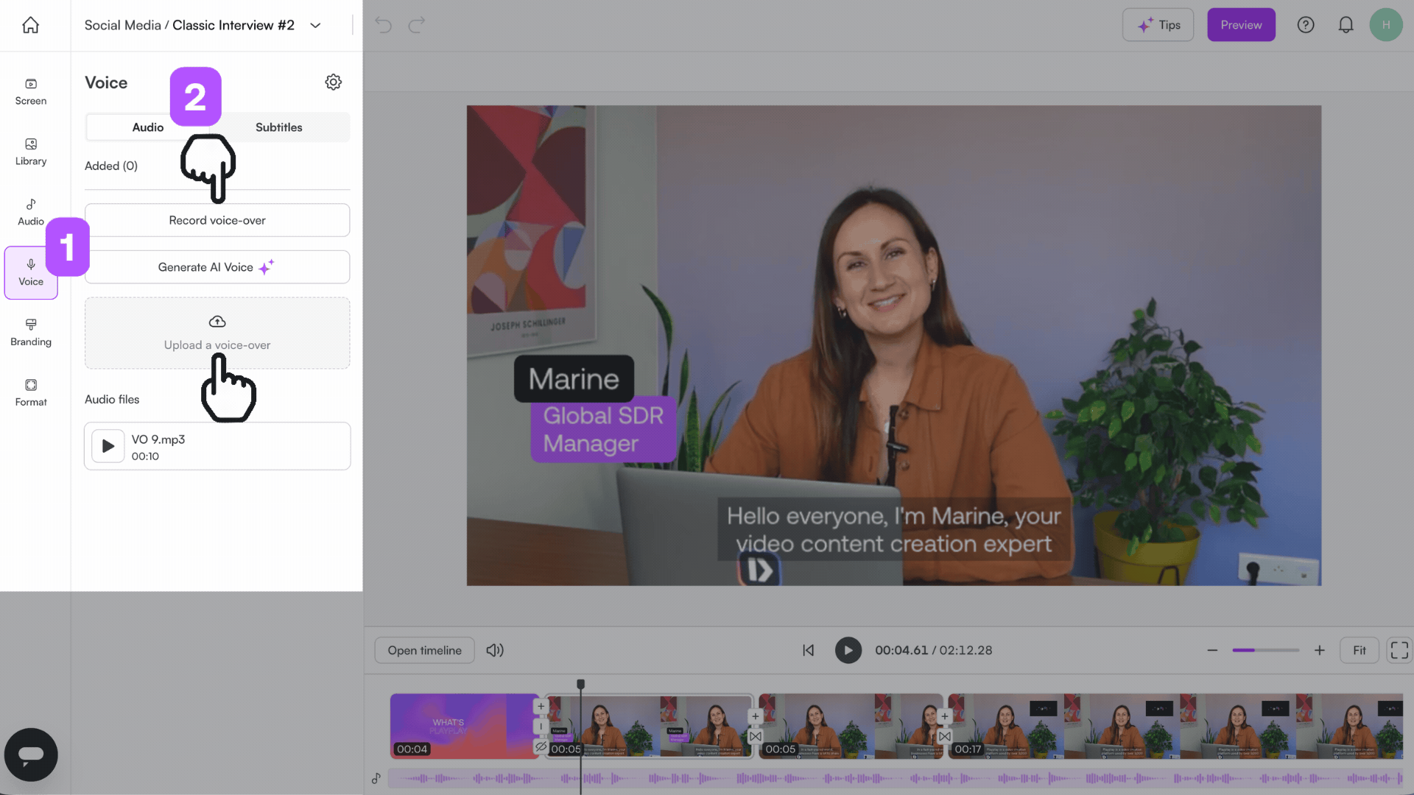
Task: Click the timeline playhead marker
Action: point(580,685)
